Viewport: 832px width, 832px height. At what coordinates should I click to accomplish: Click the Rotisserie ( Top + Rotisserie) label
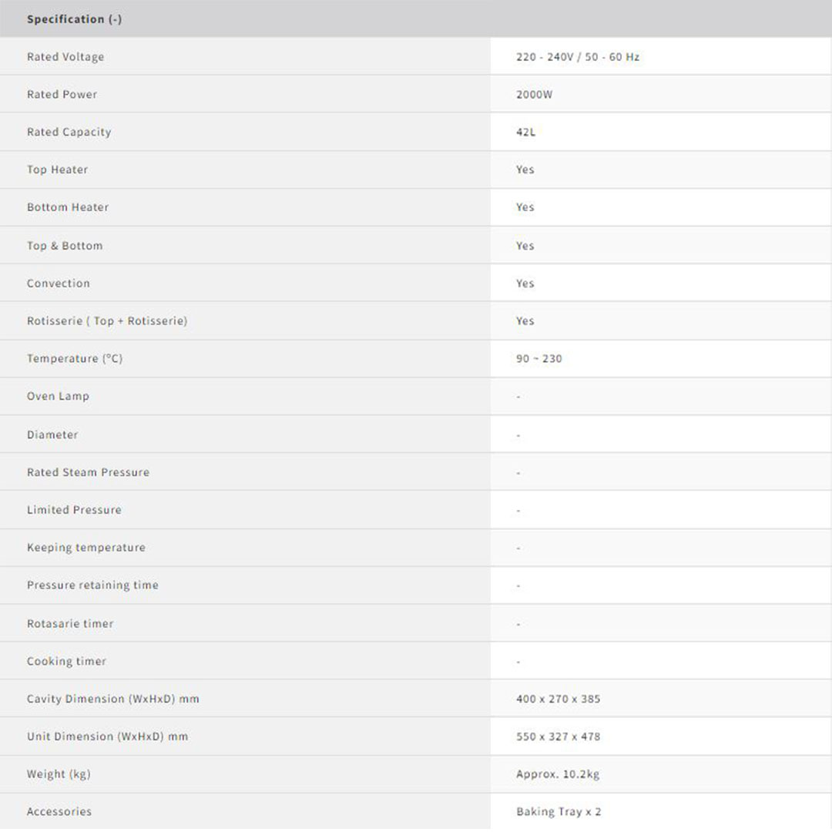107,320
